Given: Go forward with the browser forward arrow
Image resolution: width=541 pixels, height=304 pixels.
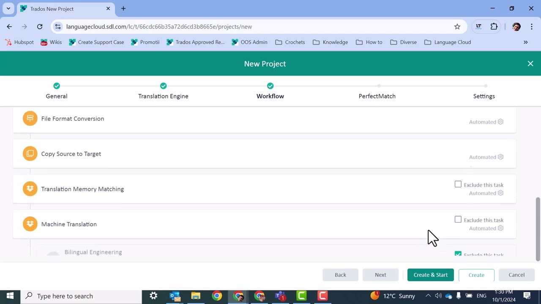Looking at the screenshot, I should coord(25,27).
